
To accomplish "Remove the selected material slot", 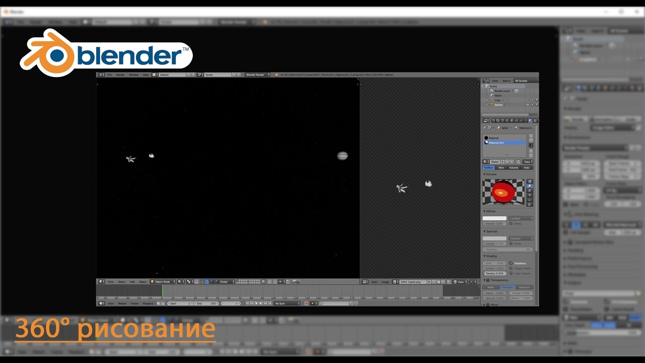I will pyautogui.click(x=531, y=141).
